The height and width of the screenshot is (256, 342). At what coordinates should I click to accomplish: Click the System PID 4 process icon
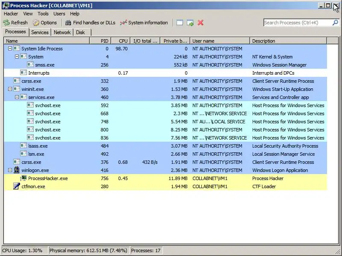tap(24, 56)
